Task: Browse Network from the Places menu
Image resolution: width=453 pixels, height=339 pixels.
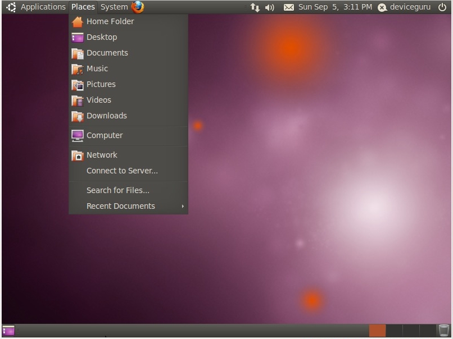Action: point(129,155)
